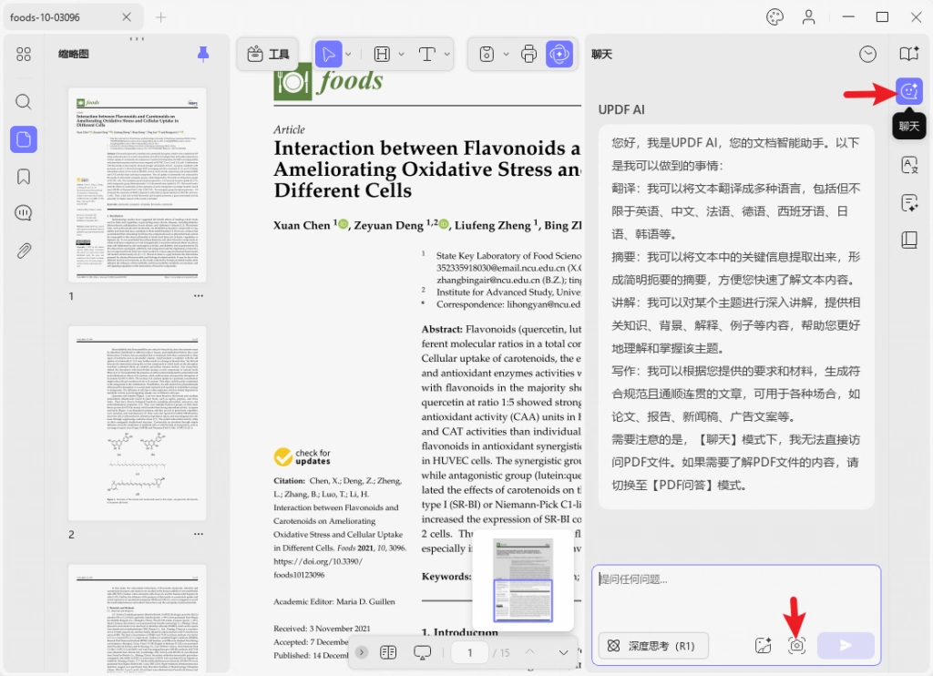Toggle the thumbnail panel pin
This screenshot has height=676, width=933.
pos(203,54)
